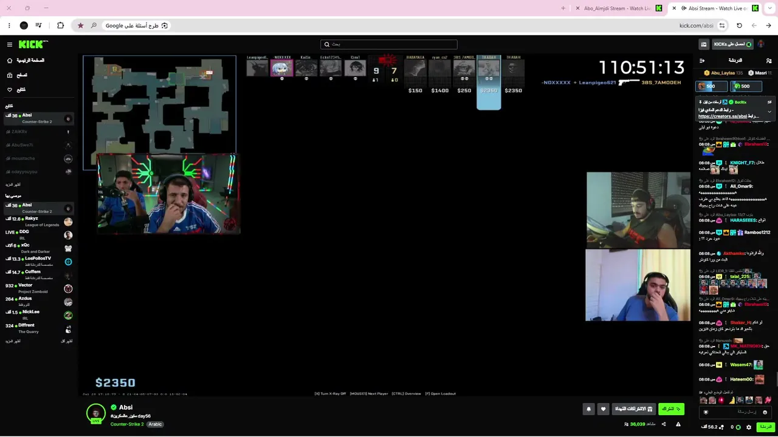The width and height of the screenshot is (778, 437).
Task: Click the Kick search field
Action: coord(389,44)
